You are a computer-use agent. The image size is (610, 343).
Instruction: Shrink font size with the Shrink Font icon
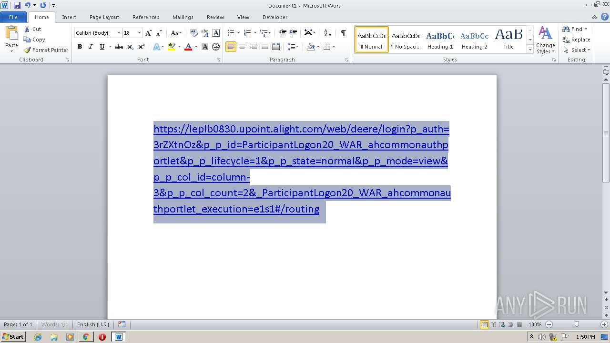click(x=159, y=33)
